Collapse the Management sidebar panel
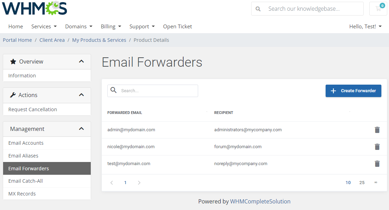This screenshot has width=389, height=210. pyautogui.click(x=81, y=128)
